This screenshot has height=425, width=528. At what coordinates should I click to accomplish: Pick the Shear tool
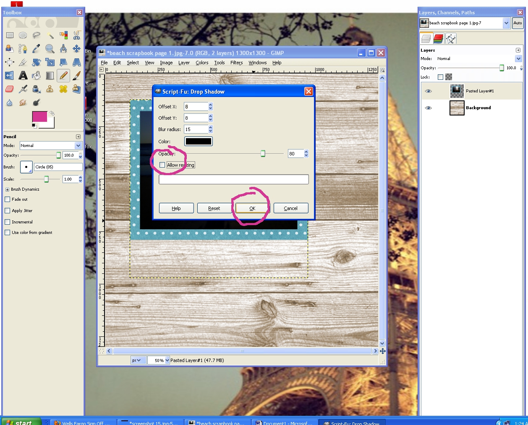(x=63, y=62)
